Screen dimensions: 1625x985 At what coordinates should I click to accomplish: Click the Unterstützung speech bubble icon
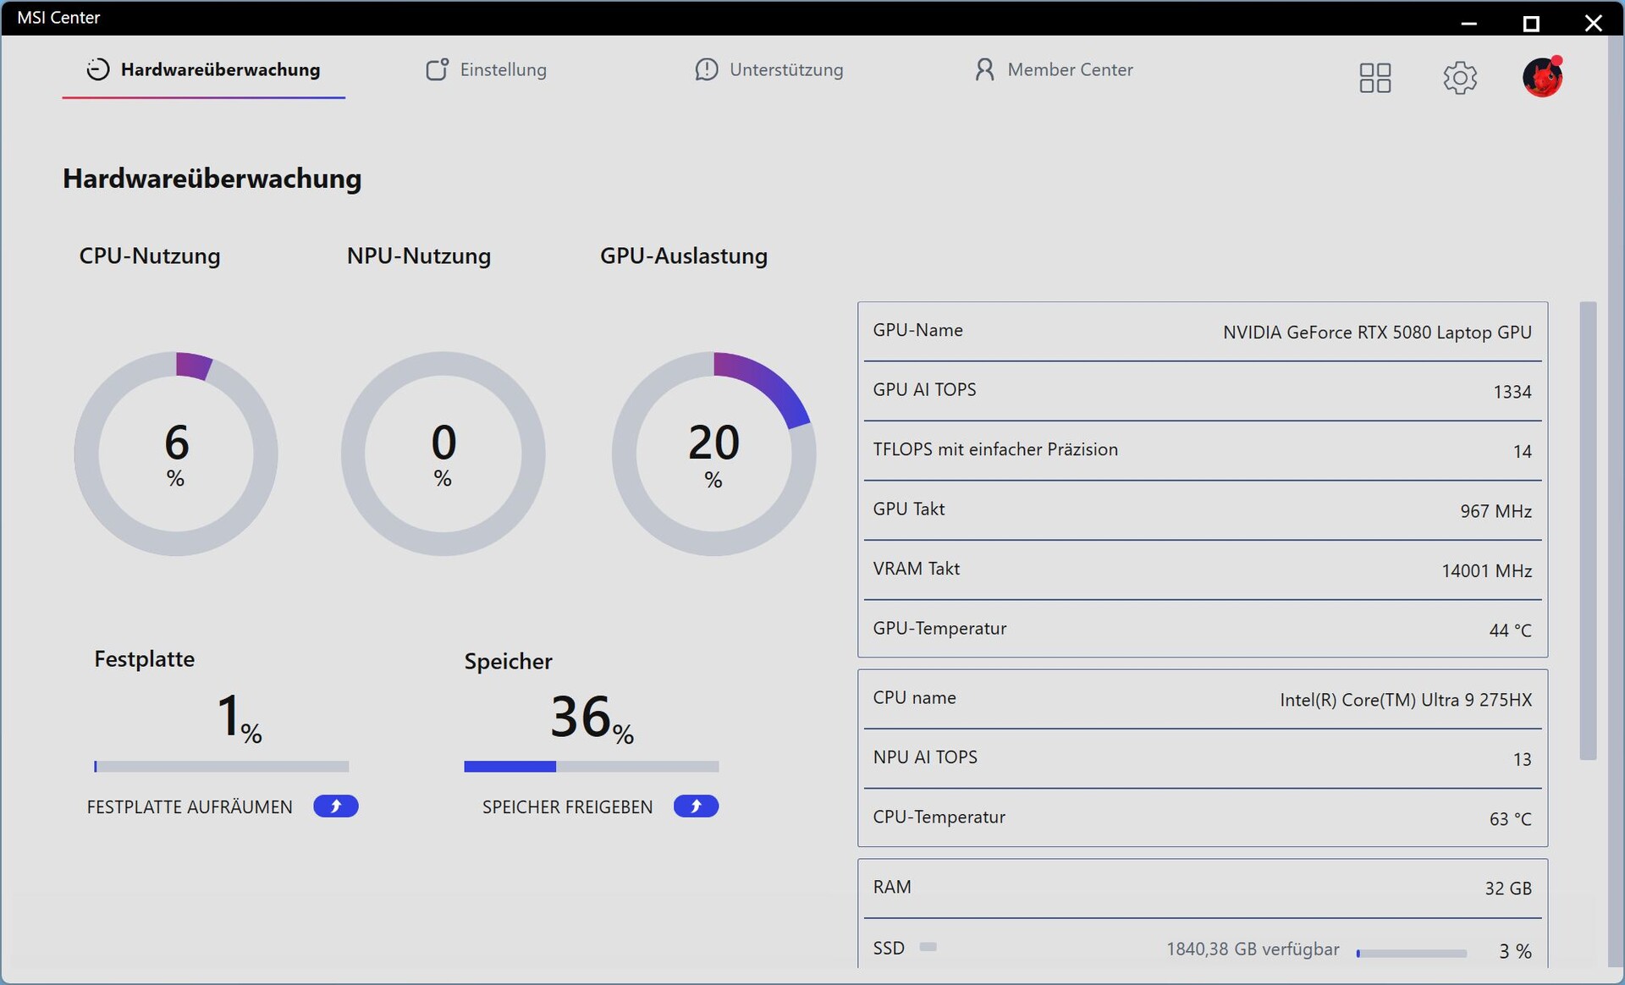tap(706, 69)
